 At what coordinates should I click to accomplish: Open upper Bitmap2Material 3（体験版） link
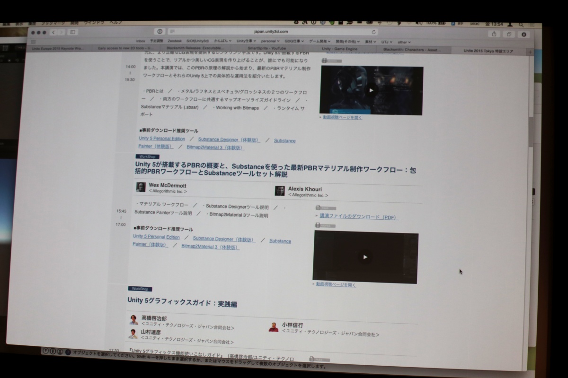(215, 148)
